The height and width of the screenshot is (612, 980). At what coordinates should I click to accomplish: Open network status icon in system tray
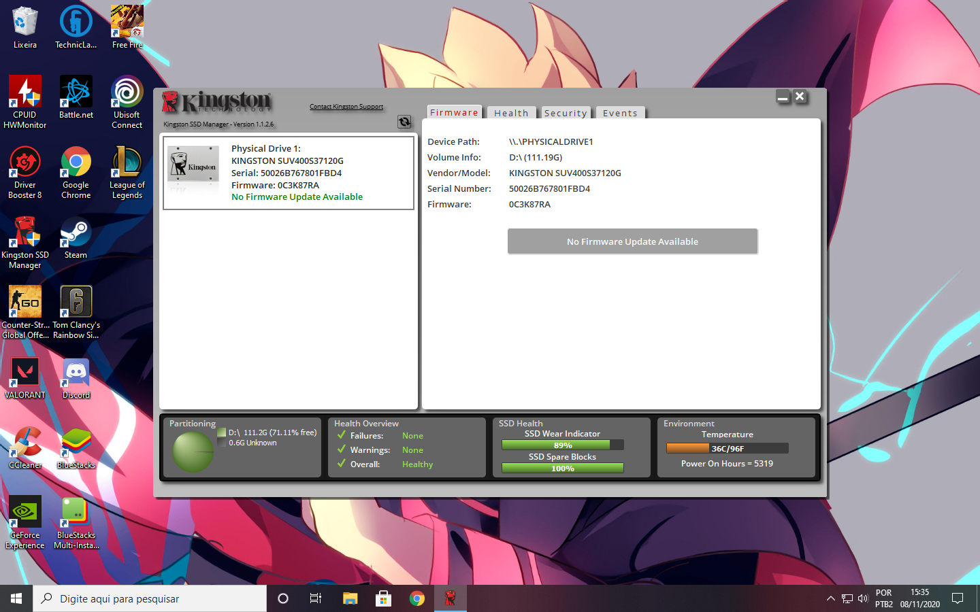pos(847,598)
